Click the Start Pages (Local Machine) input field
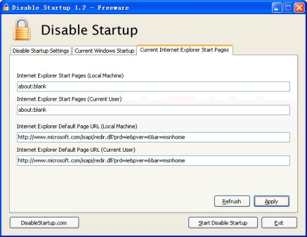This screenshot has width=307, height=237. point(153,87)
